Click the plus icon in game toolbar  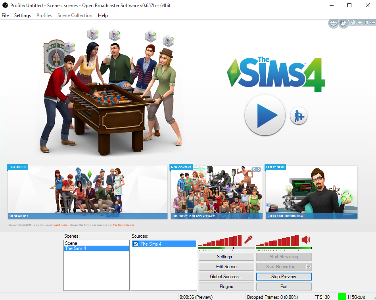click(360, 23)
